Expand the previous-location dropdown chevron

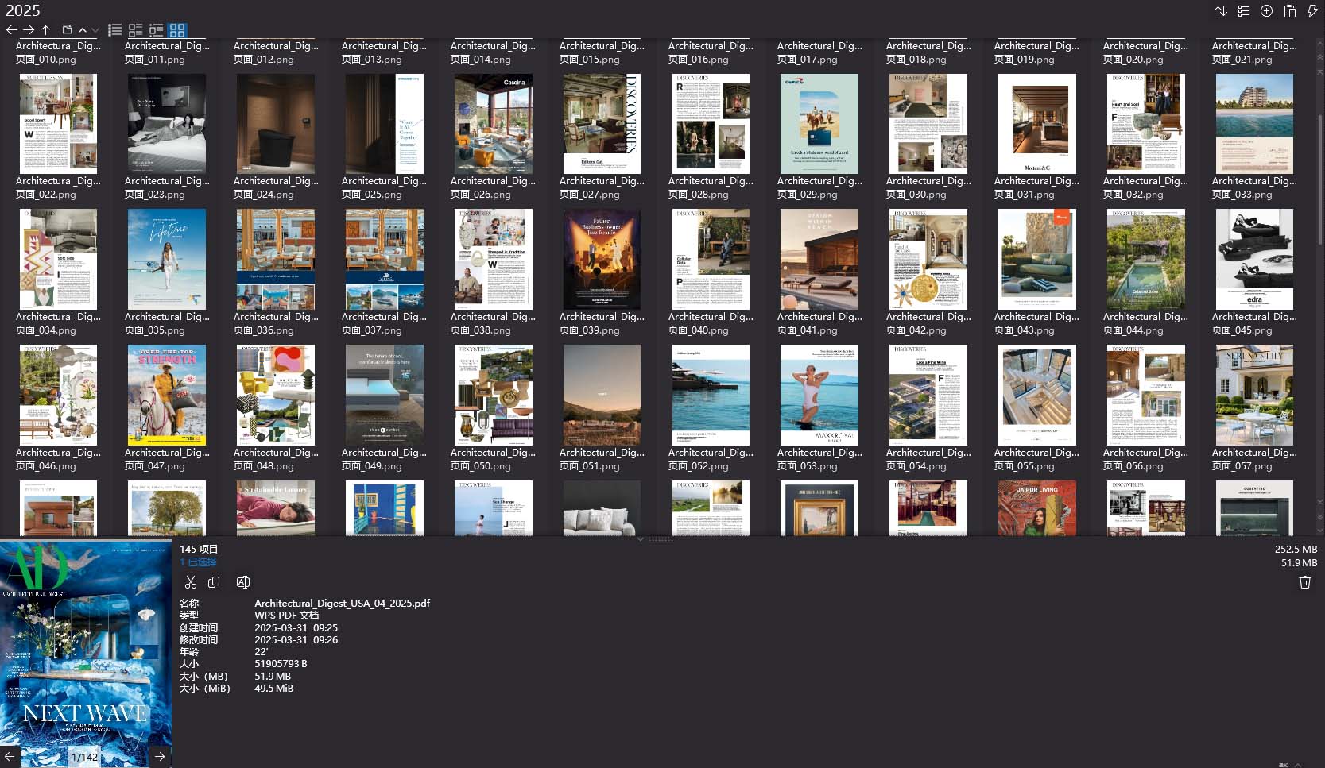83,29
